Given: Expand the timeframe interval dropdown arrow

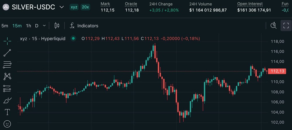Looking at the screenshot, I should click(x=44, y=26).
